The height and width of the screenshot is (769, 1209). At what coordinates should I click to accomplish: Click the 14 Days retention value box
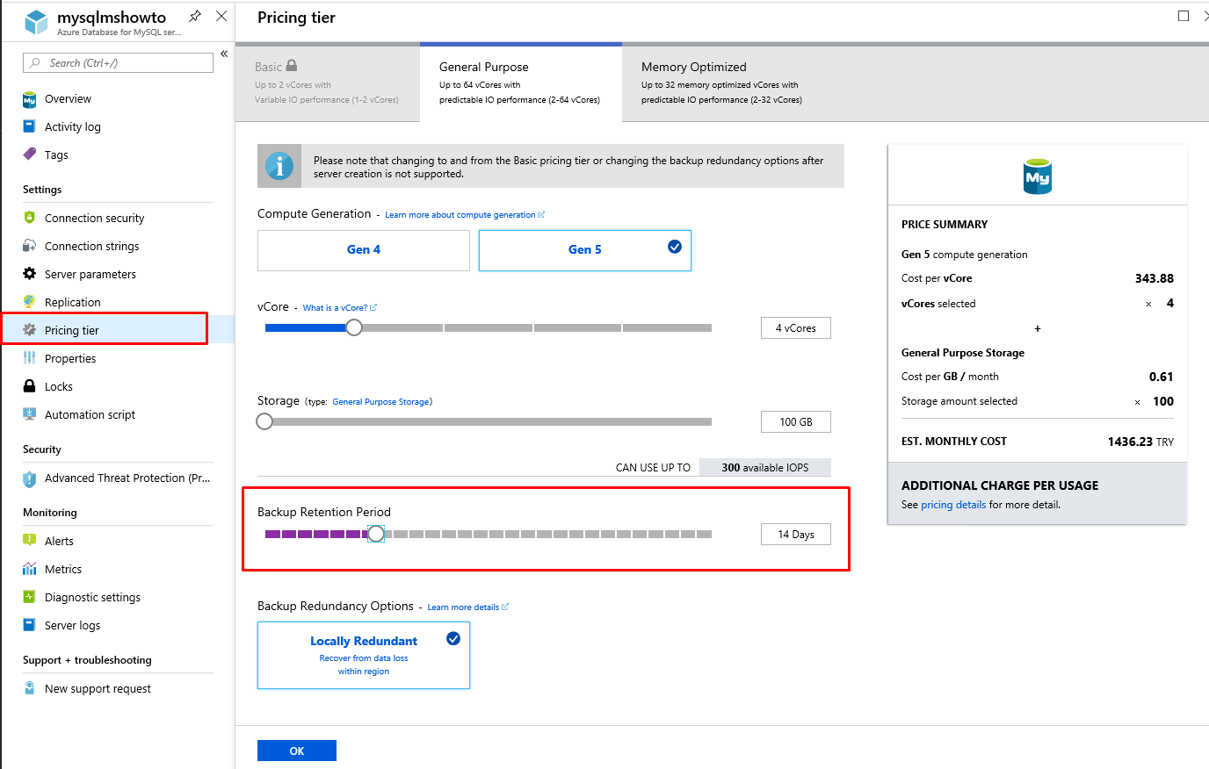click(x=796, y=535)
